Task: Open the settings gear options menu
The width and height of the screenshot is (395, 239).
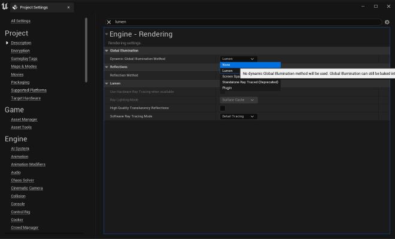Action: (x=387, y=22)
